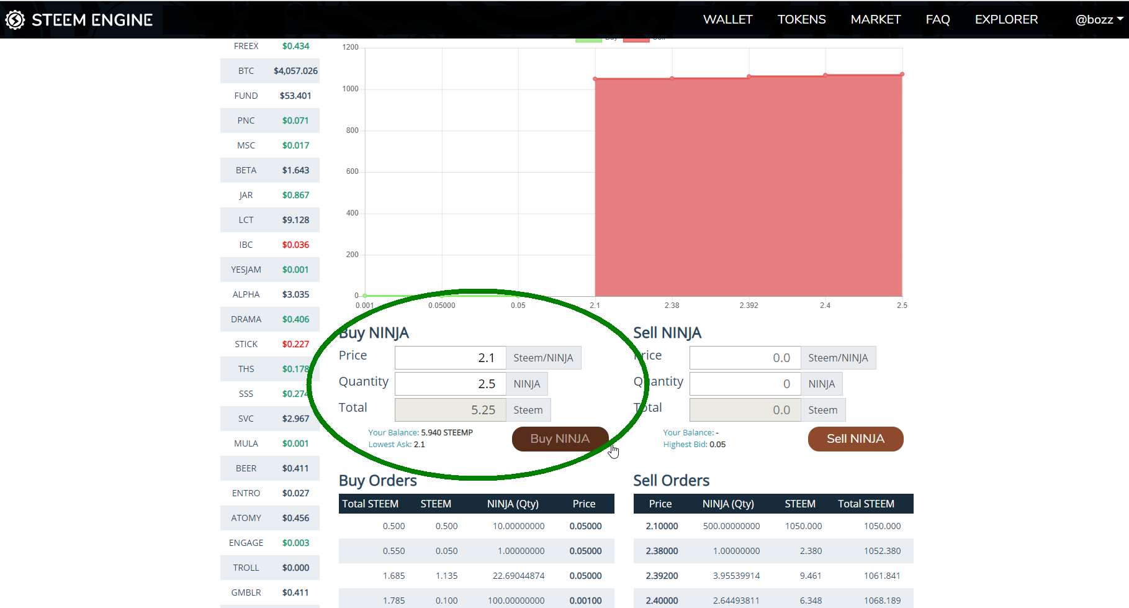Click sell order priced 2.39200

(773, 576)
